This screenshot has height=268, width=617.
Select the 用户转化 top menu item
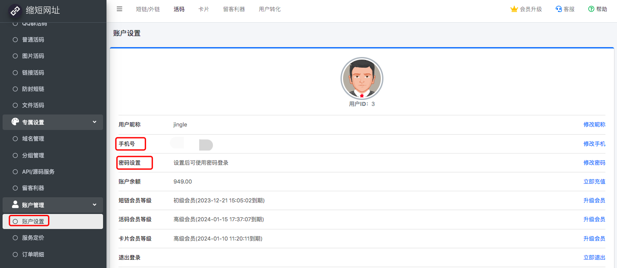pyautogui.click(x=270, y=9)
